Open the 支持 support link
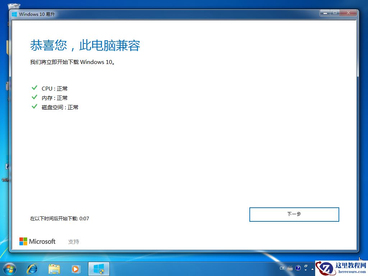Screen dimensions: 368x276 coord(74,241)
